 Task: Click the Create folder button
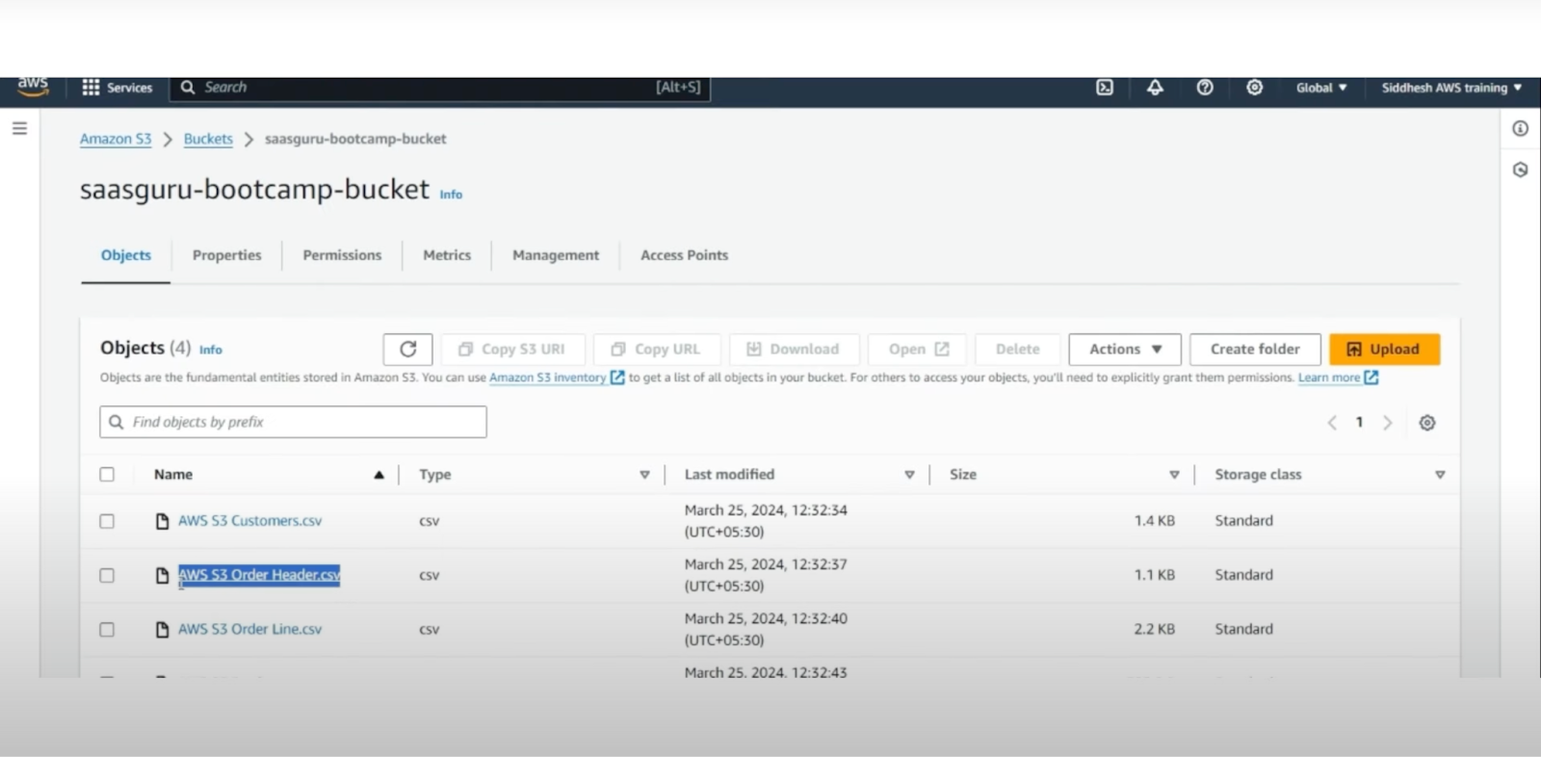[x=1255, y=349]
